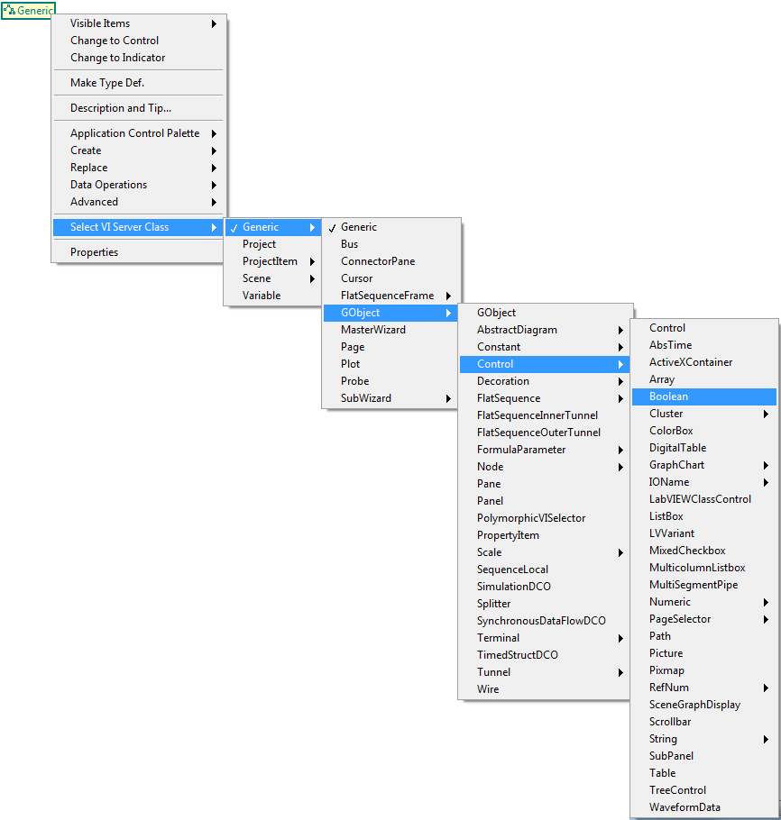Pick the Project class

(x=272, y=244)
